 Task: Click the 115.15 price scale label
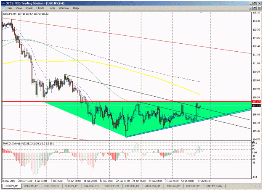pyautogui.click(x=256, y=13)
